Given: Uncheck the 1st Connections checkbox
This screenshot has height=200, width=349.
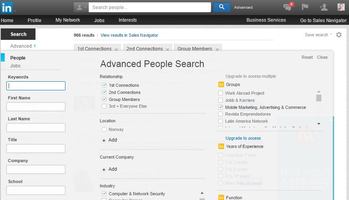Looking at the screenshot, I should [104, 85].
